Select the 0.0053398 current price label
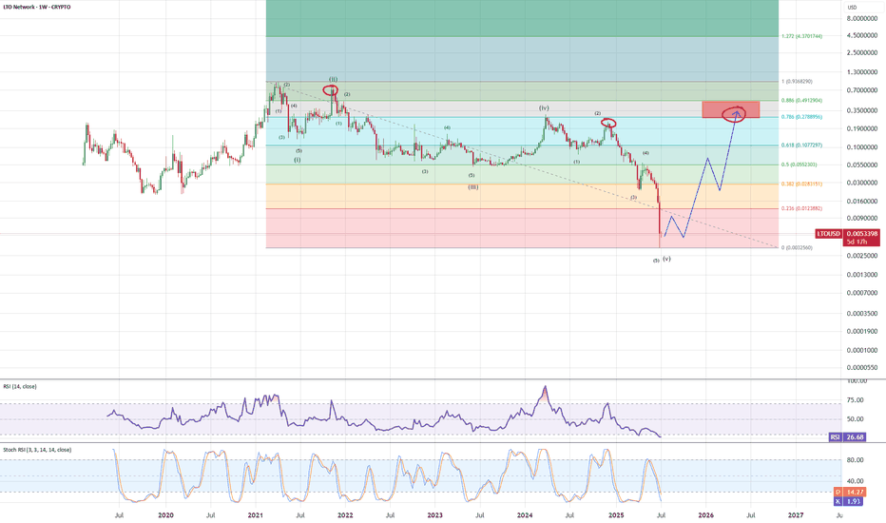 click(862, 234)
